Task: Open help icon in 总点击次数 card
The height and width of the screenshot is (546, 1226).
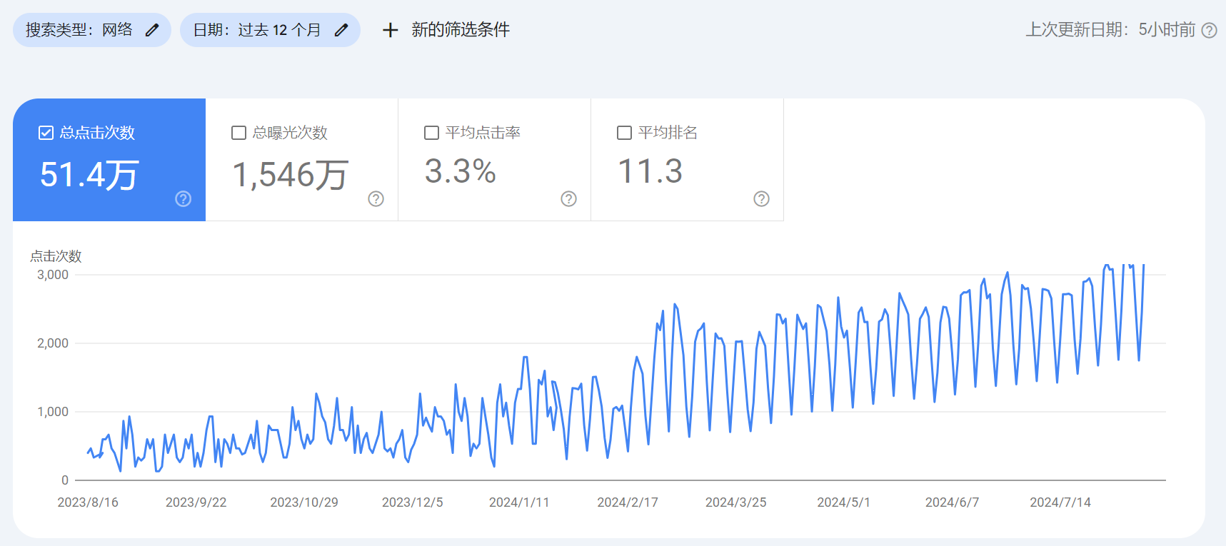Action: [x=184, y=199]
